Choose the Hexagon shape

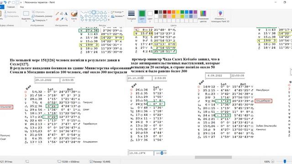pyautogui.click(x=94, y=16)
